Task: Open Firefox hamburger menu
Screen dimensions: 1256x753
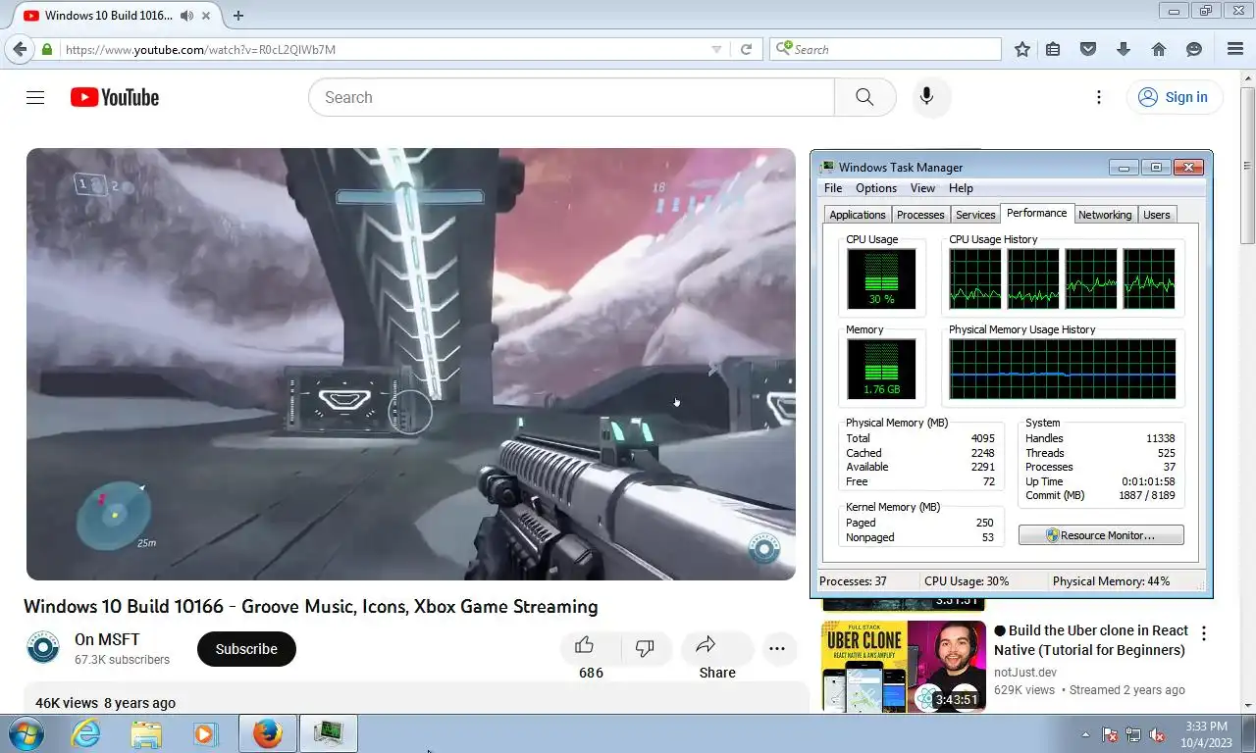Action: pyautogui.click(x=1235, y=49)
